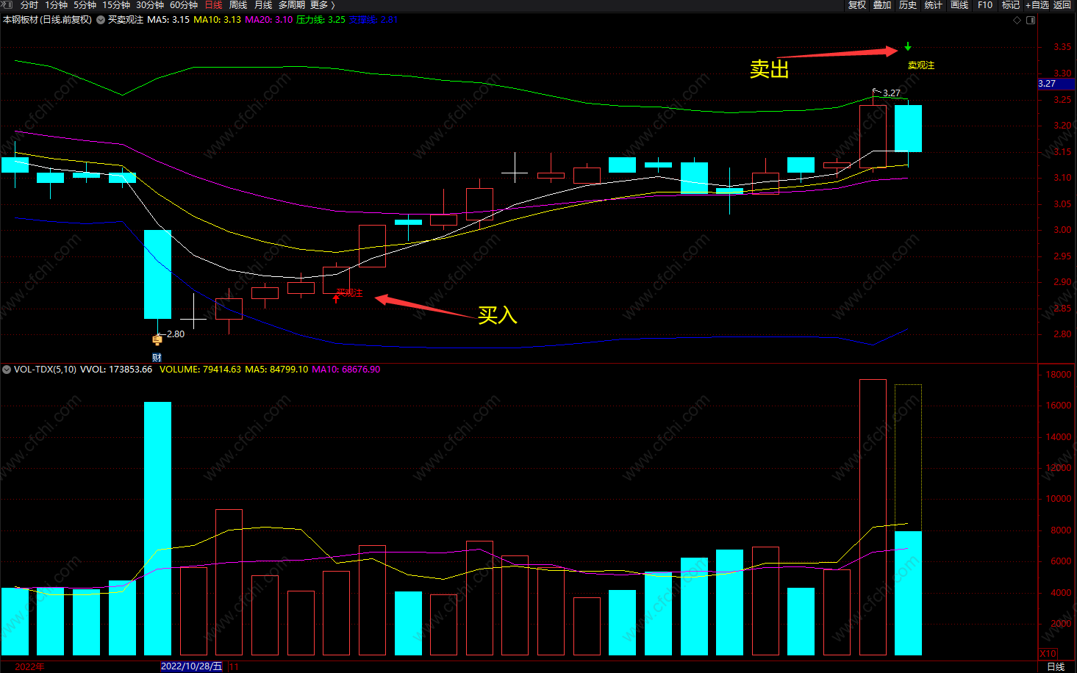Viewport: 1077px width, 673px height.
Task: Expand the 更多 periods dropdown
Action: coord(322,5)
